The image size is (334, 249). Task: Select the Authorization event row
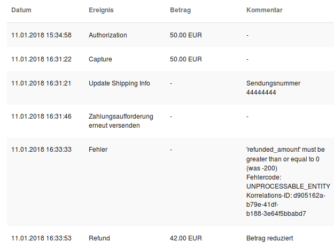(170, 35)
